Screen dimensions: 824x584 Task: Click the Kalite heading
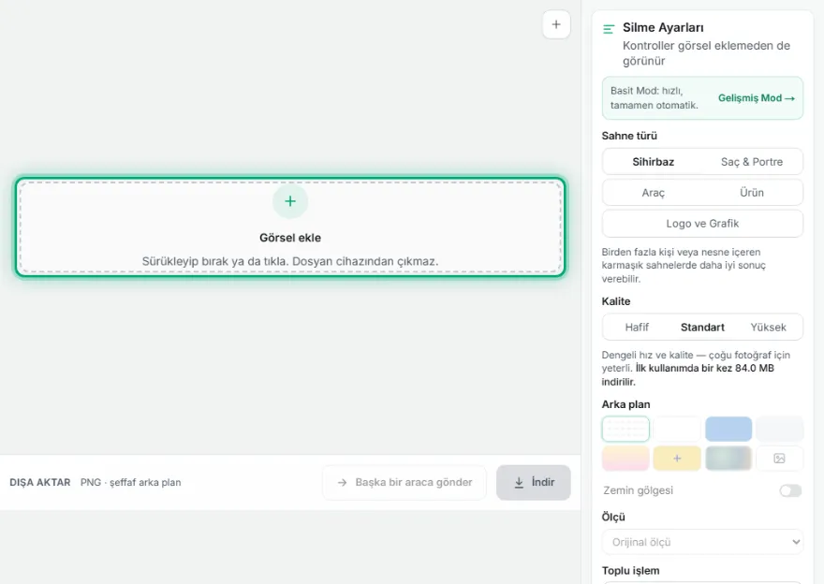tap(616, 301)
